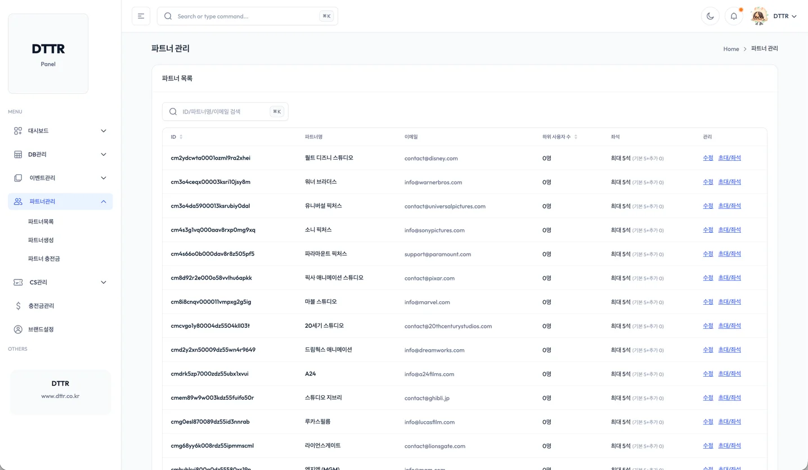Open the notifications bell

coord(734,16)
